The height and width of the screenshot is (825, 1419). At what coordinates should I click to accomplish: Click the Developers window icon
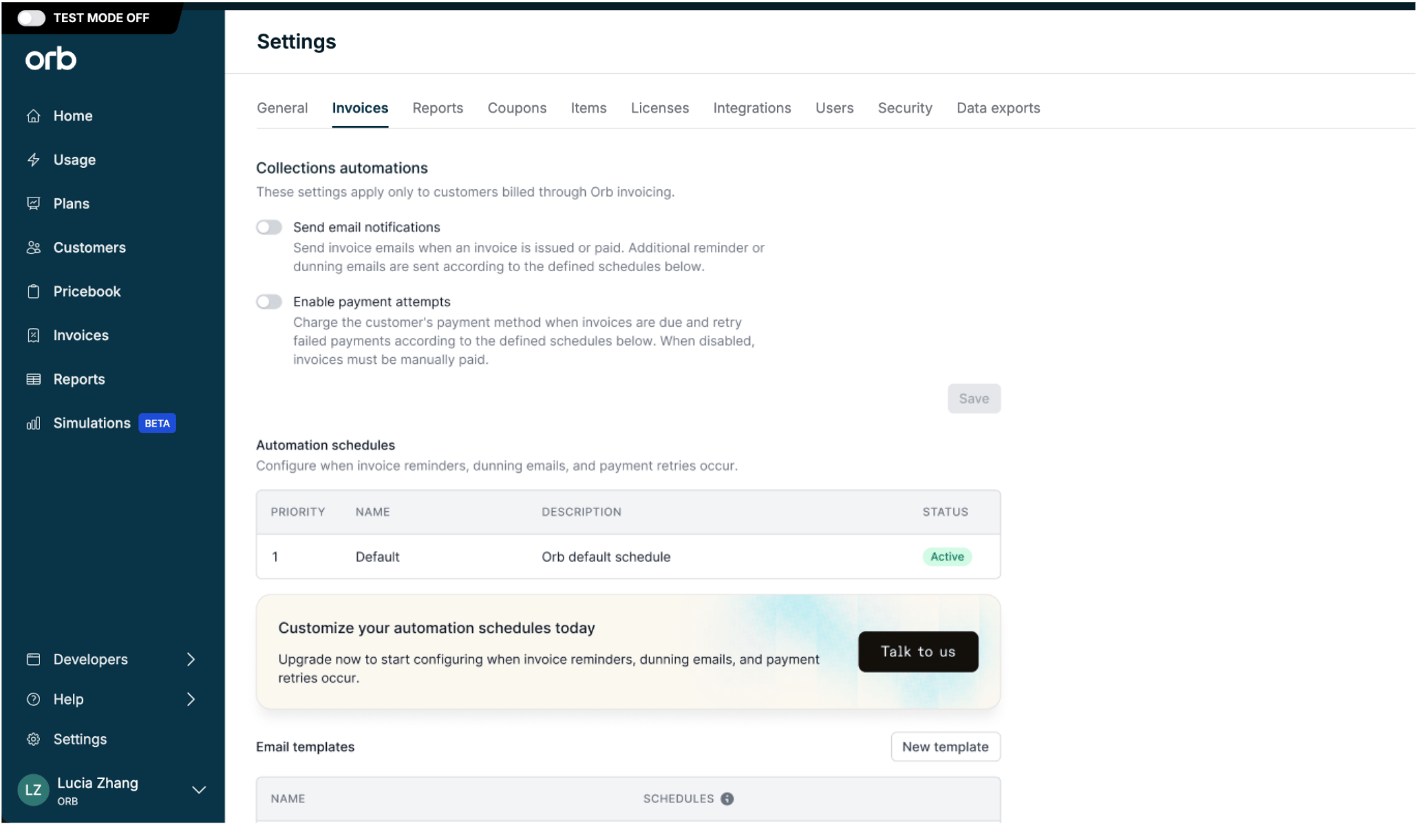point(33,660)
